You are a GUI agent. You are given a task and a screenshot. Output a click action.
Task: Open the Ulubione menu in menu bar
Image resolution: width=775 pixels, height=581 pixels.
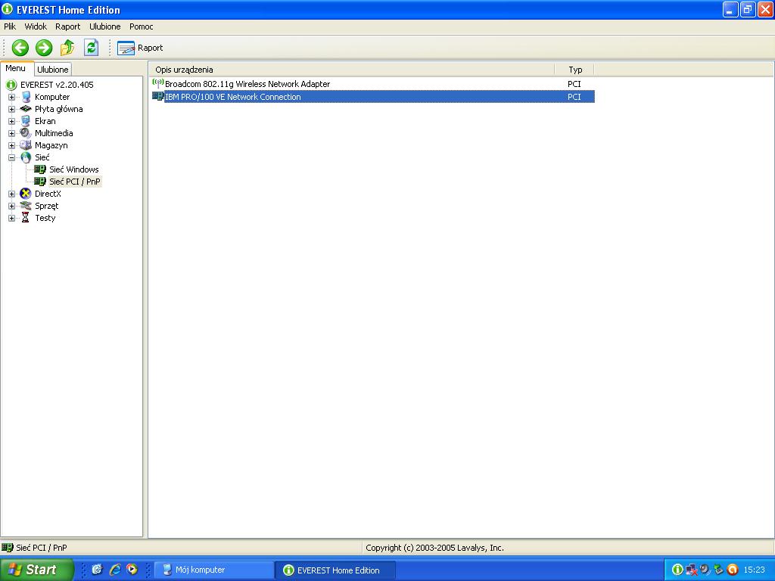[104, 26]
